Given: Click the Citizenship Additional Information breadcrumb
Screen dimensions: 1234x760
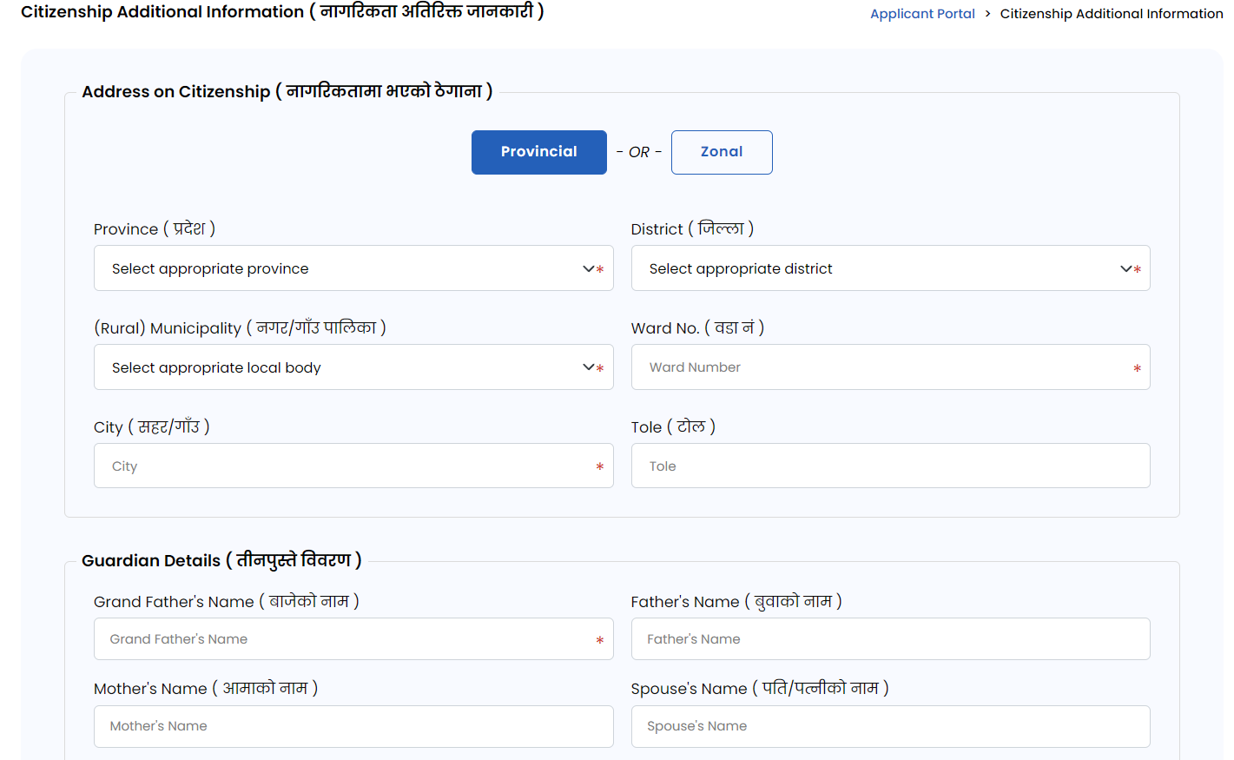Looking at the screenshot, I should coord(1112,14).
